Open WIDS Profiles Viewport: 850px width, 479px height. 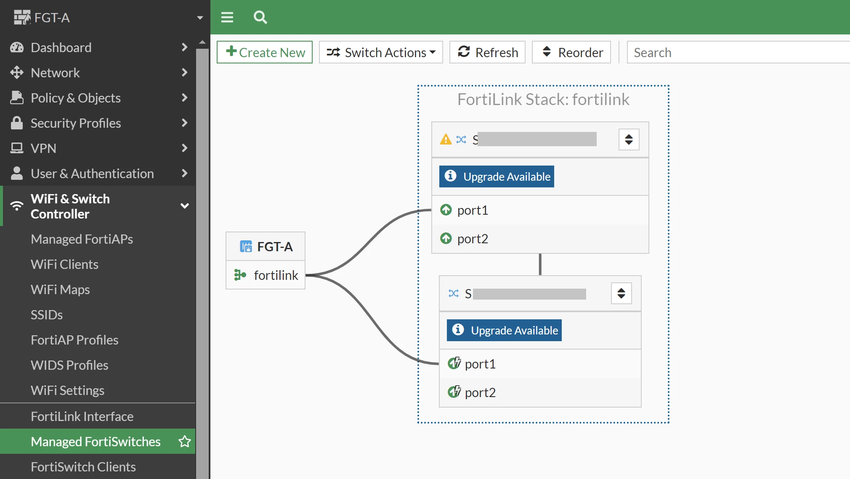point(69,365)
